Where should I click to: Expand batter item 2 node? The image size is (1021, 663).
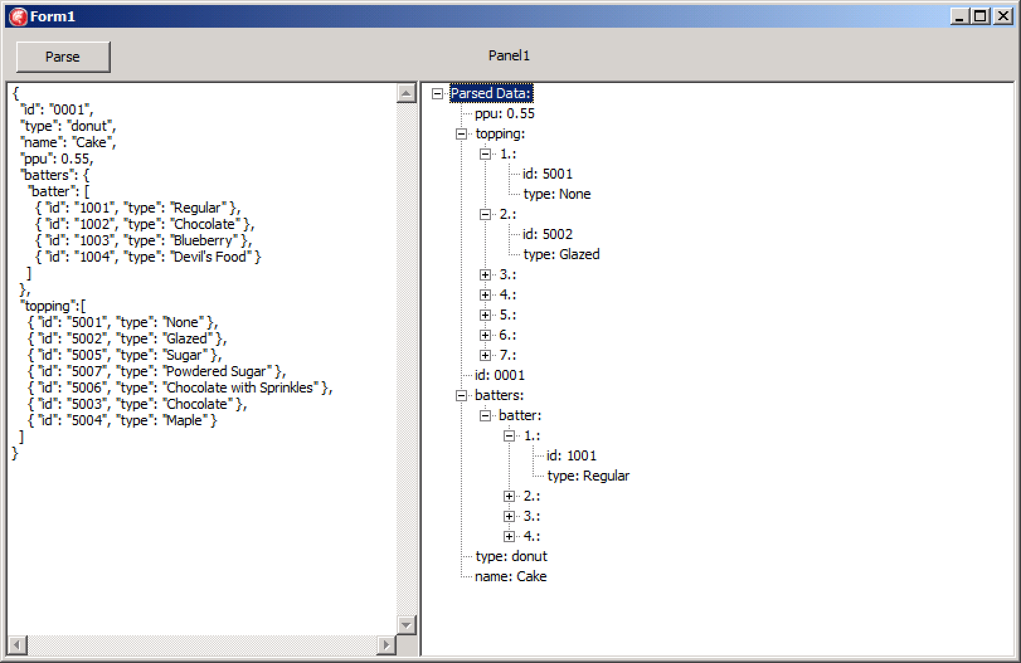click(509, 496)
